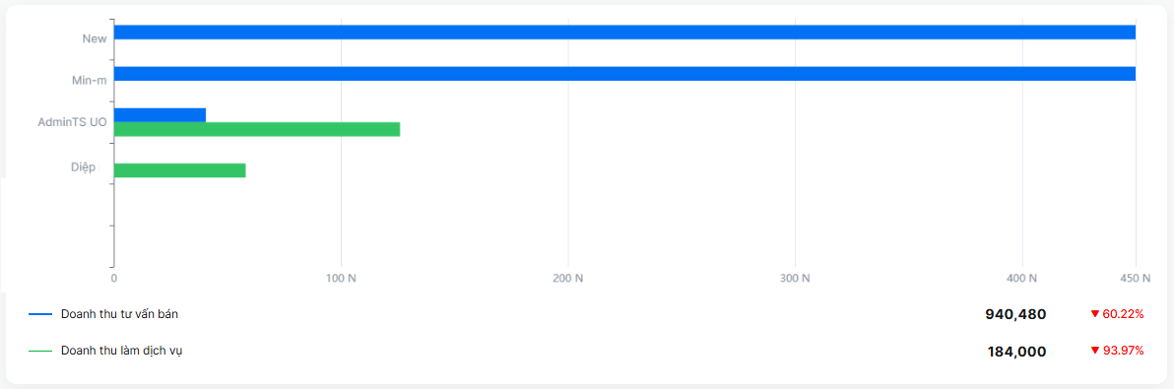Click the 200 N axis tick label
This screenshot has height=389, width=1174.
[x=568, y=279]
